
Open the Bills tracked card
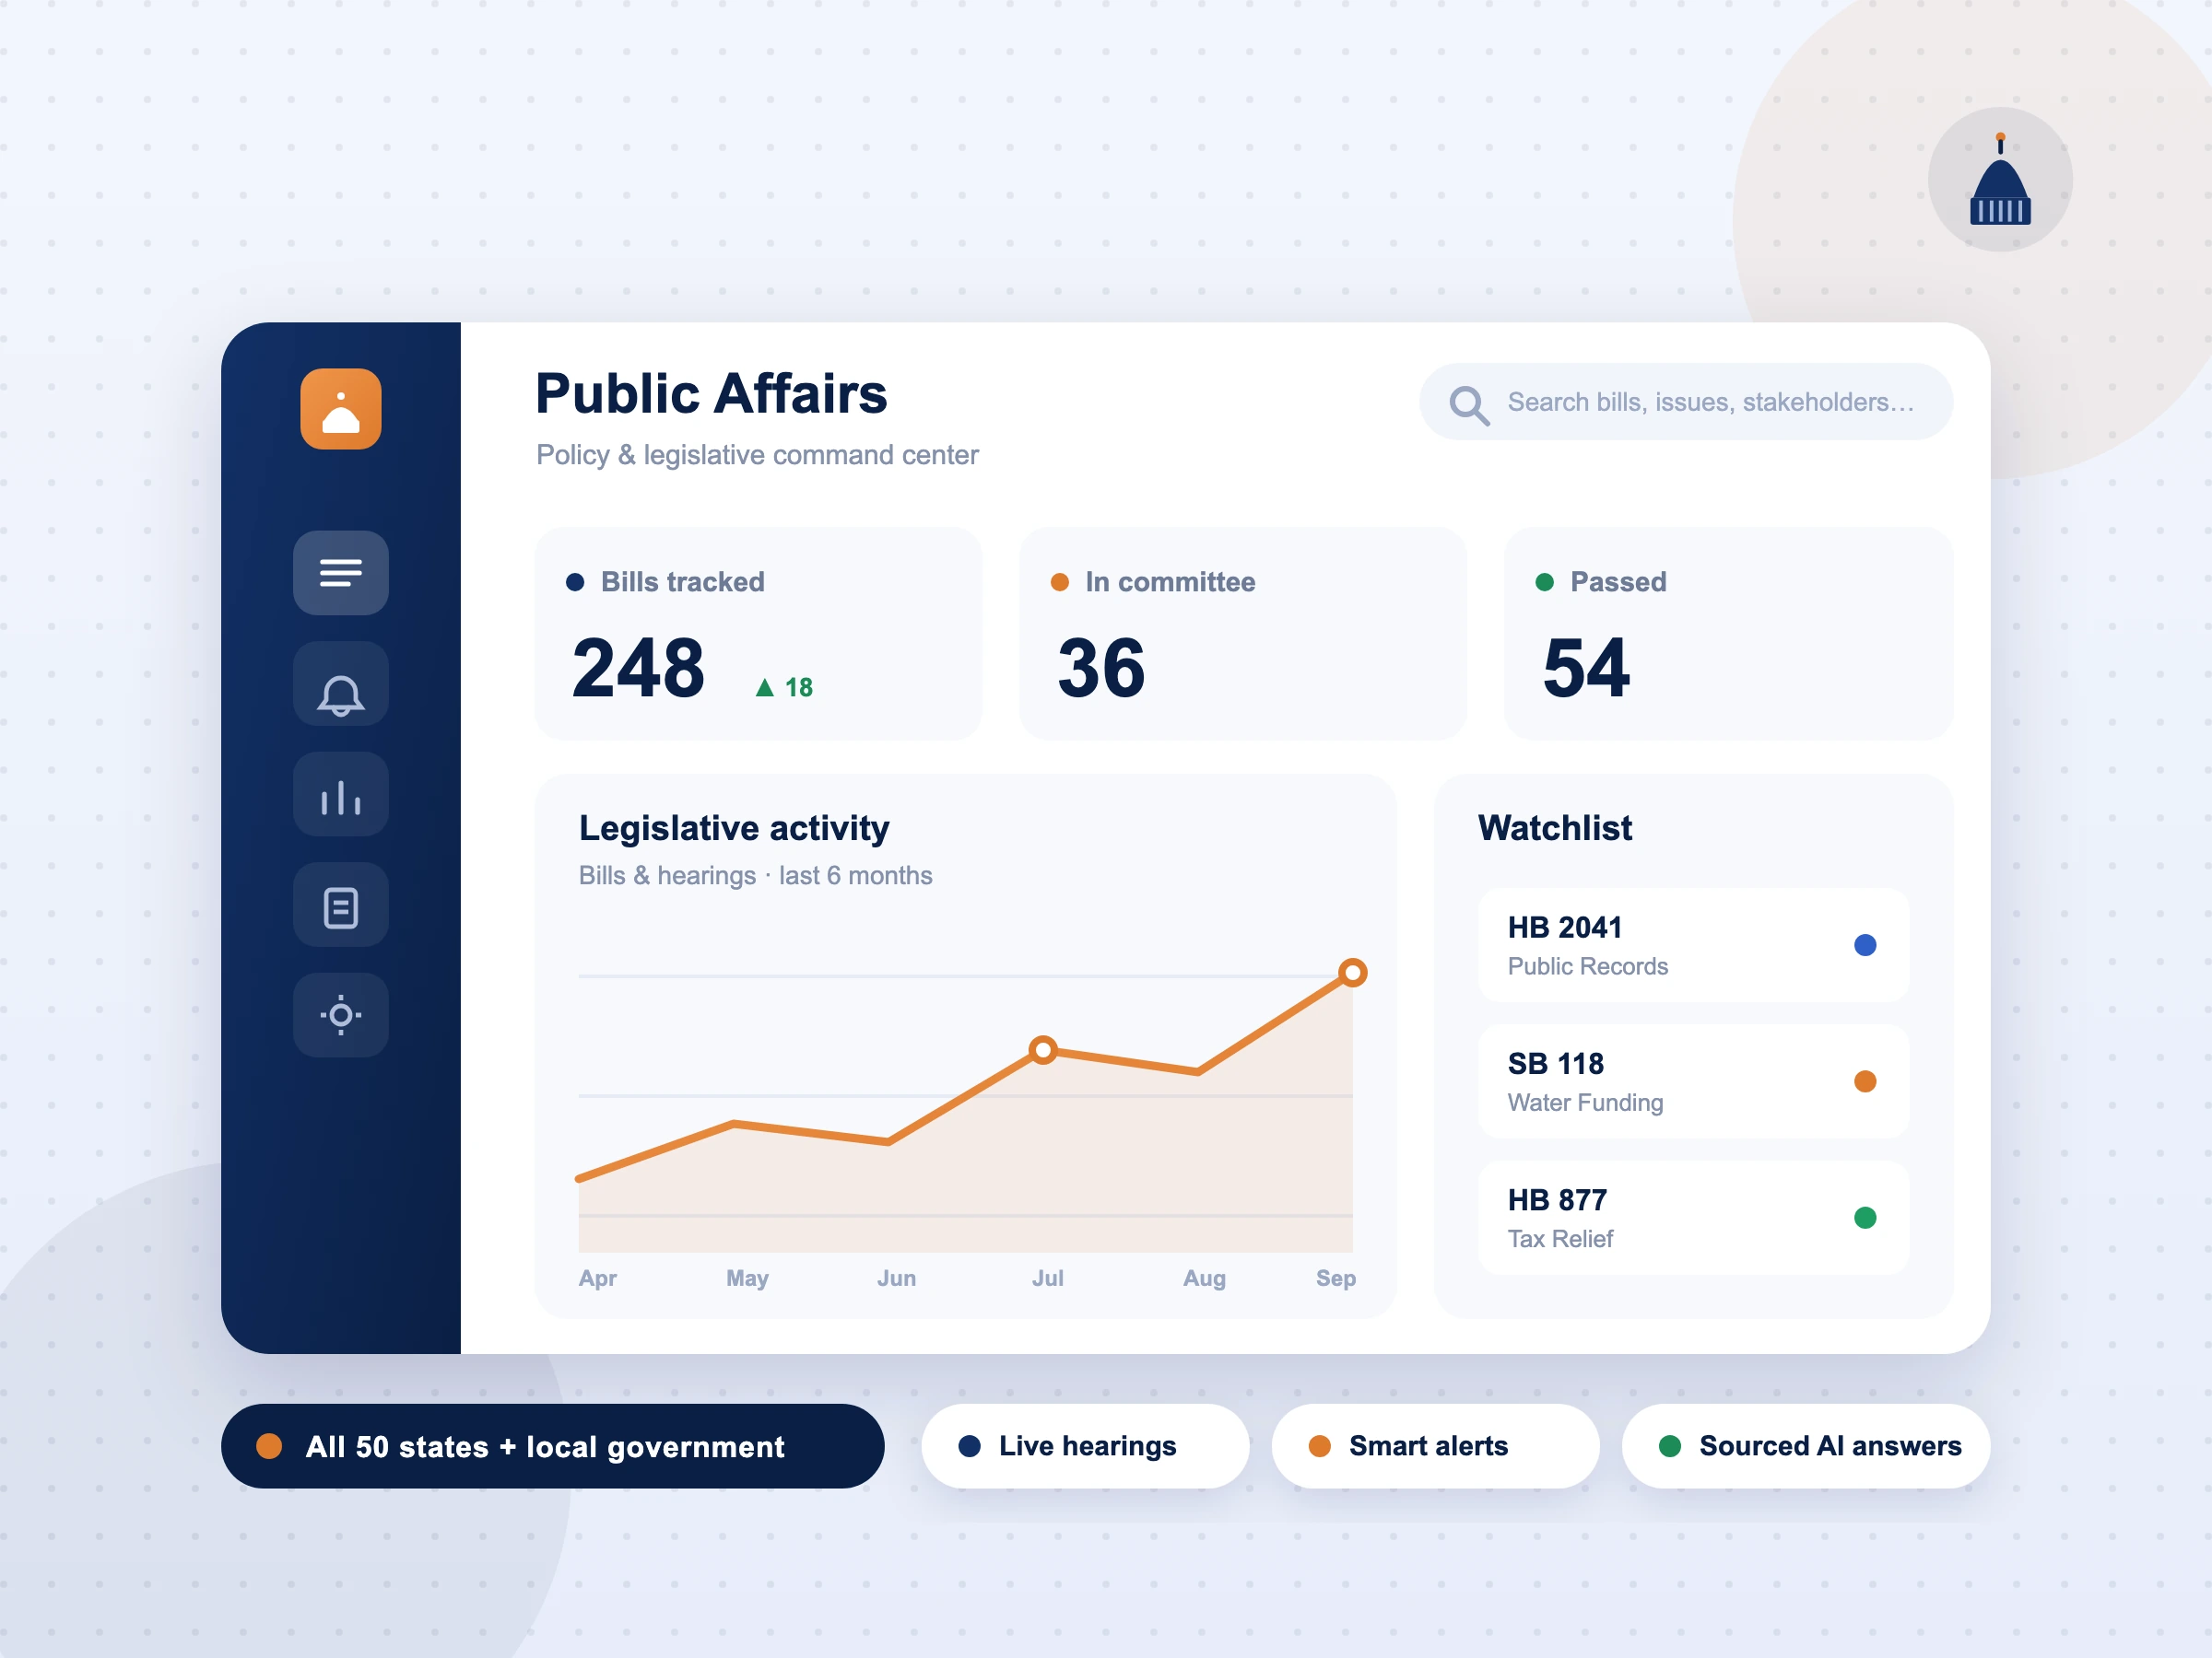point(758,634)
